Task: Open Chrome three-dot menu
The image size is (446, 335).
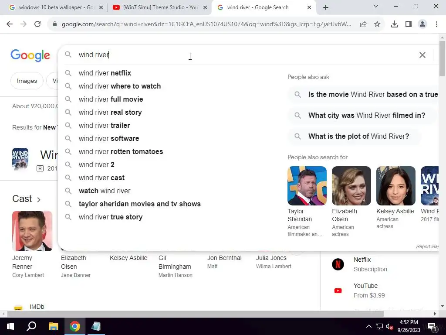Action: click(436, 24)
